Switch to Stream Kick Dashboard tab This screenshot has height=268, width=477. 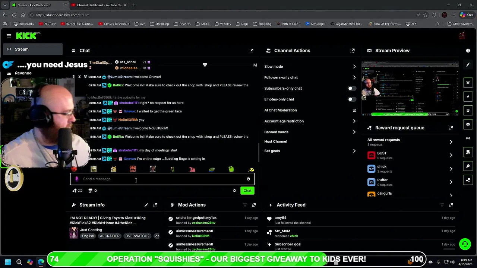(x=39, y=5)
